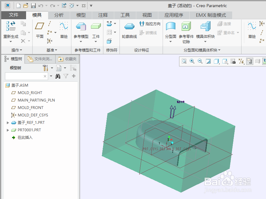Undo the last action
This screenshot has width=266, height=199.
click(x=41, y=6)
